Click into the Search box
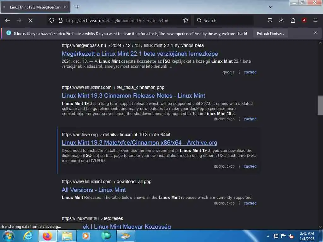Viewport: 323px width, 242px height. (x=224, y=20)
